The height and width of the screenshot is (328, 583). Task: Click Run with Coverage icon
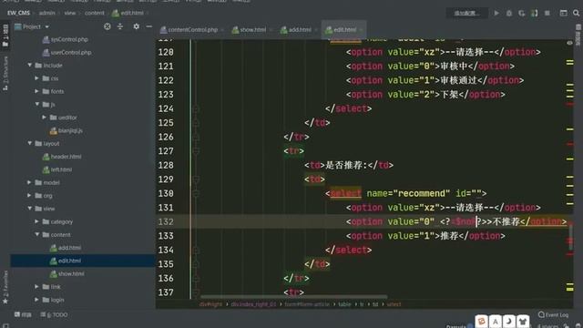click(522, 13)
